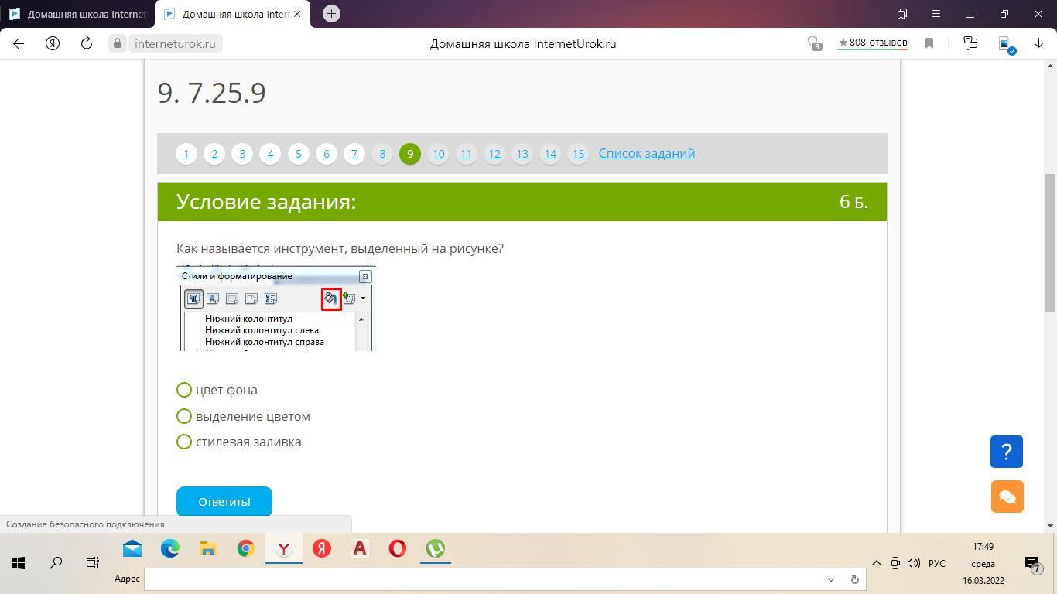1057x594 pixels.
Task: Launch Opera from the taskbar
Action: point(398,549)
